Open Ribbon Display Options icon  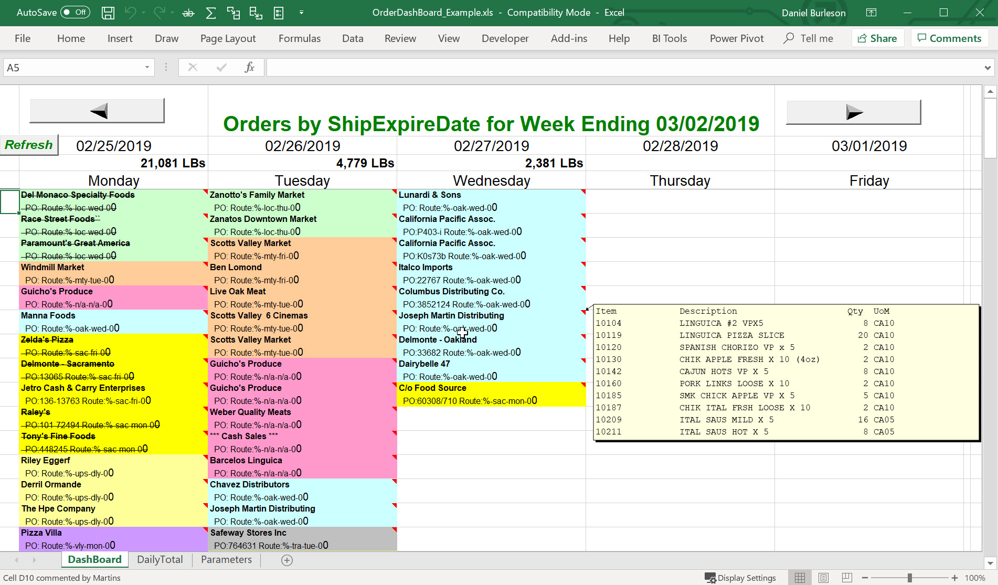point(871,13)
